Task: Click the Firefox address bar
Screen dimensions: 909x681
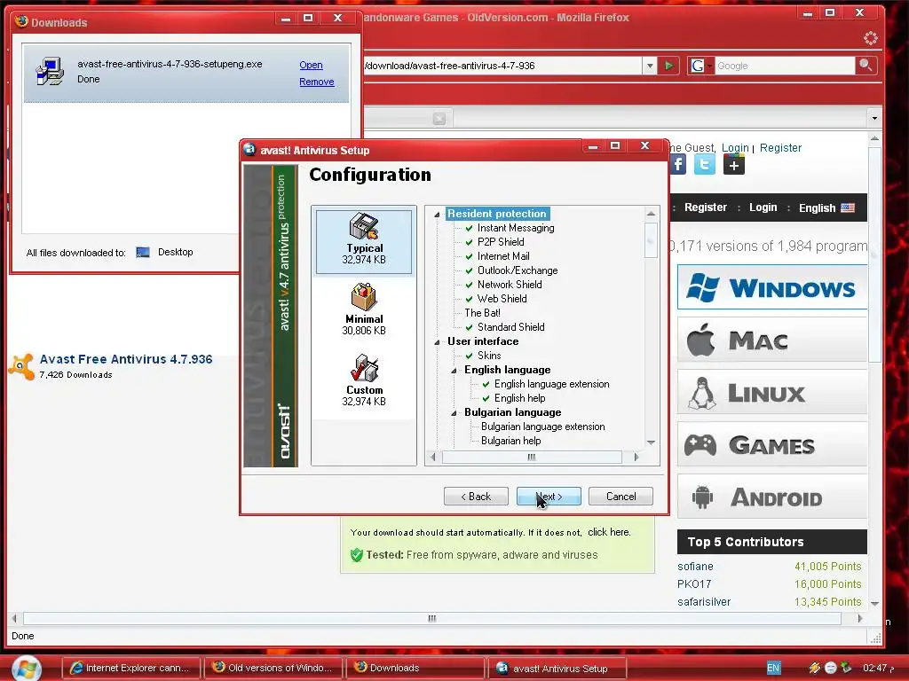Action: [502, 66]
